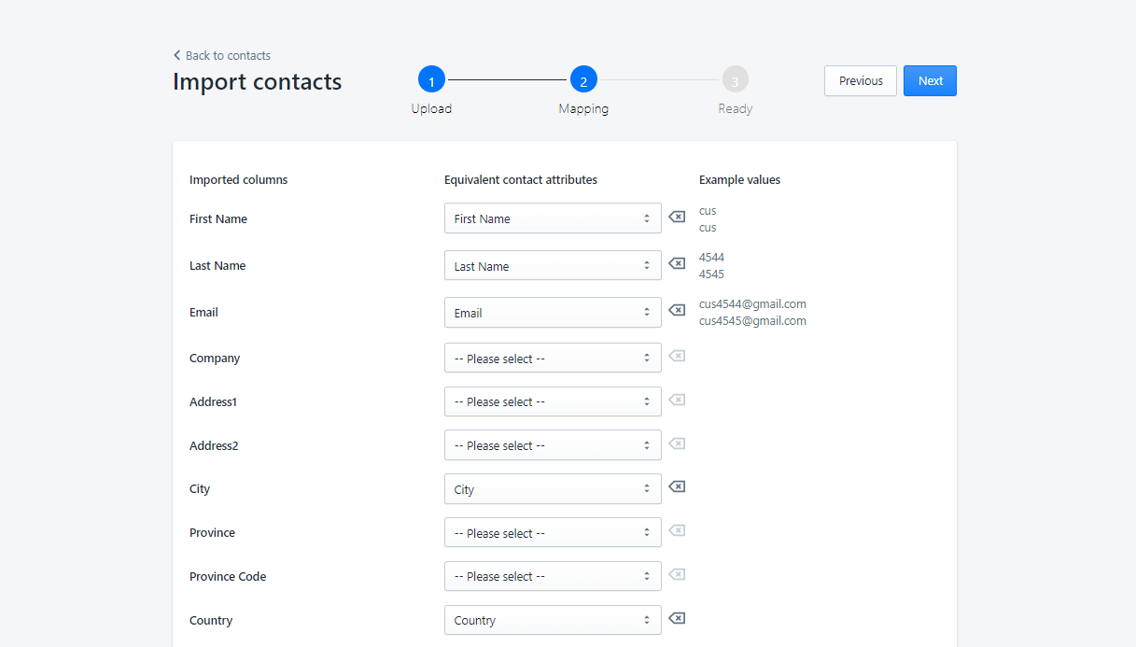The height and width of the screenshot is (647, 1136).
Task: Open the Email attribute dropdown
Action: [552, 313]
